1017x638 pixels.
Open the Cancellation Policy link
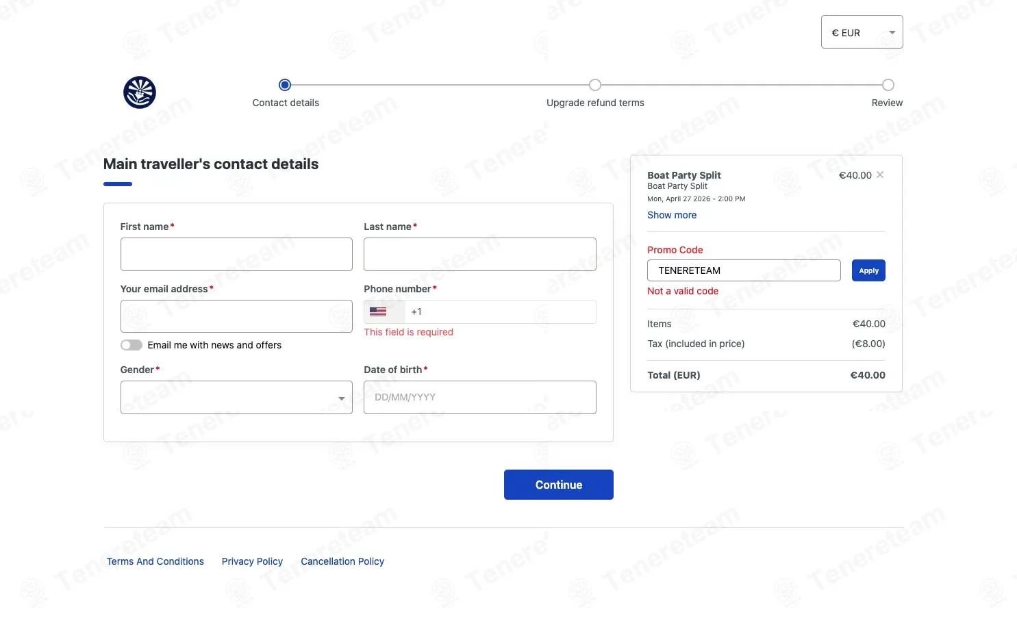click(342, 561)
